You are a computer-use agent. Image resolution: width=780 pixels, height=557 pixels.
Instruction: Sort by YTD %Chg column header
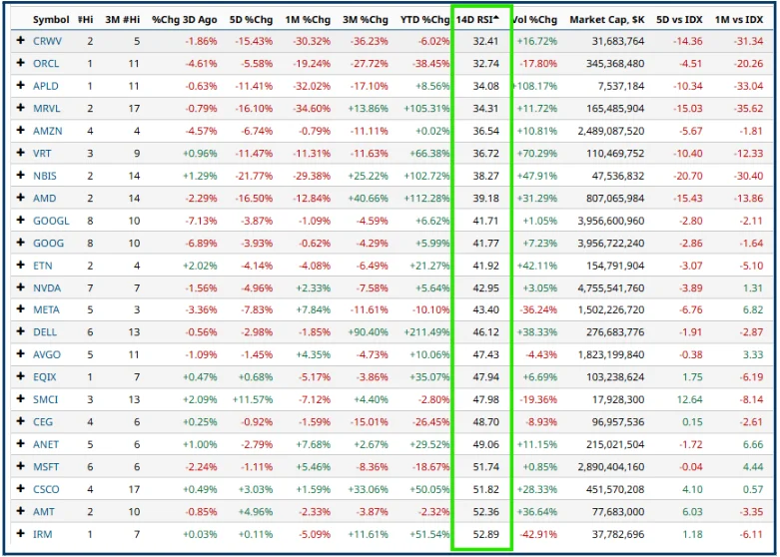(424, 20)
